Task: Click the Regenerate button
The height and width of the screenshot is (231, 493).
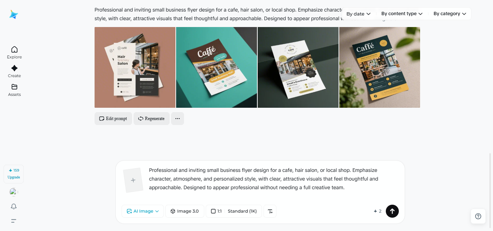Action: click(152, 119)
